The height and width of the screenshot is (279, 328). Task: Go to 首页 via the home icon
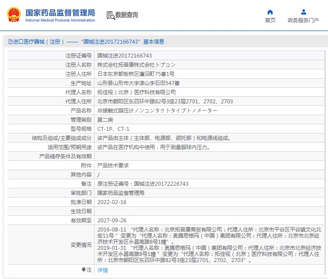[270, 12]
